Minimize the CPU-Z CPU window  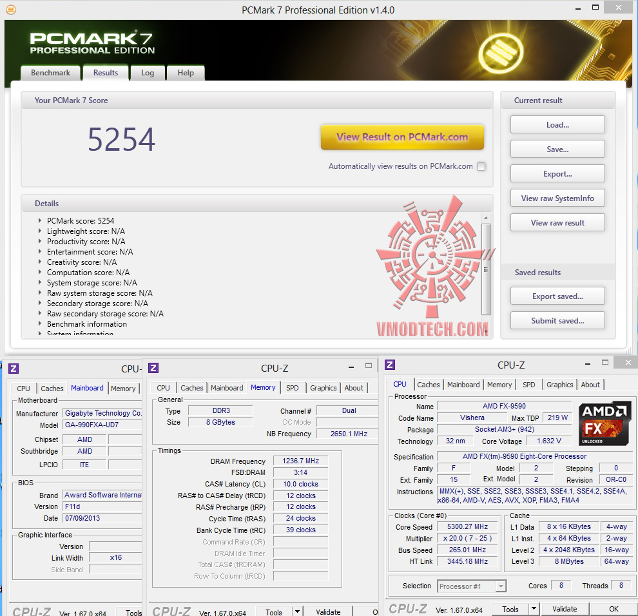coord(587,364)
